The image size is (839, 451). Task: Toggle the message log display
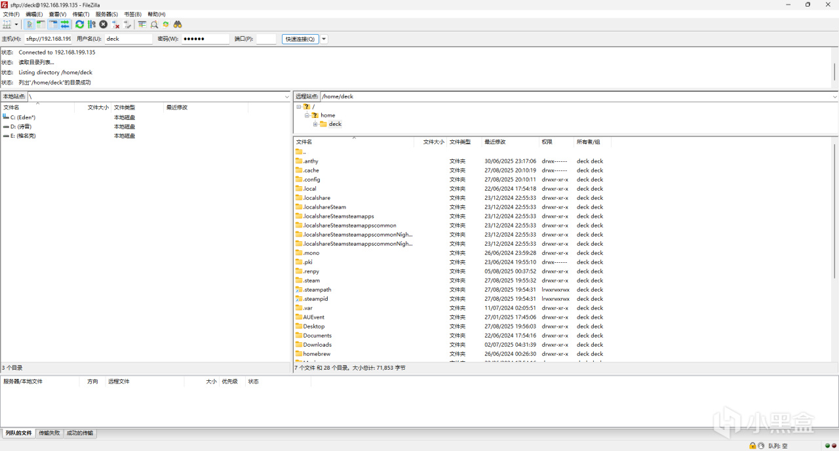[x=29, y=24]
